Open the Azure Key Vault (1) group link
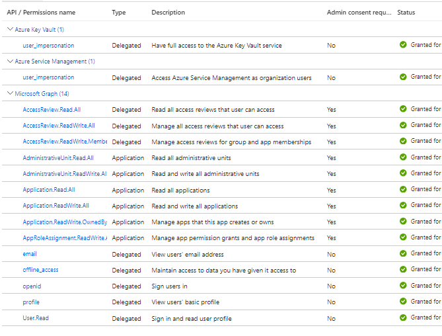This screenshot has height=336, width=442. pyautogui.click(x=40, y=30)
